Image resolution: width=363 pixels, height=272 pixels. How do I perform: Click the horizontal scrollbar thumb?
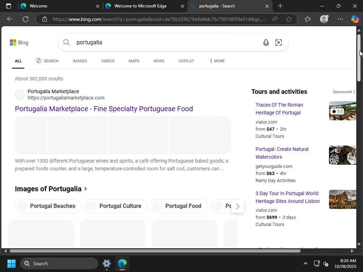pos(155,251)
